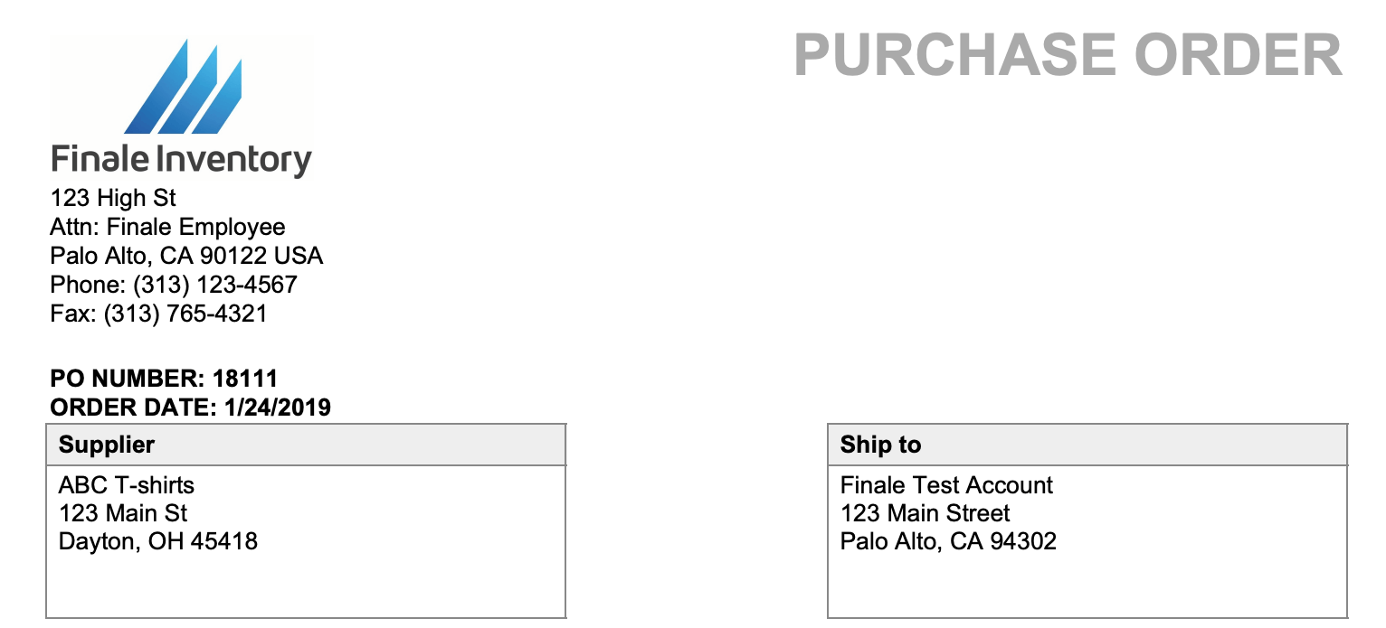Screen dimensions: 1386x628
Task: Click the PURCHASE ORDER title
Action: [x=1068, y=55]
